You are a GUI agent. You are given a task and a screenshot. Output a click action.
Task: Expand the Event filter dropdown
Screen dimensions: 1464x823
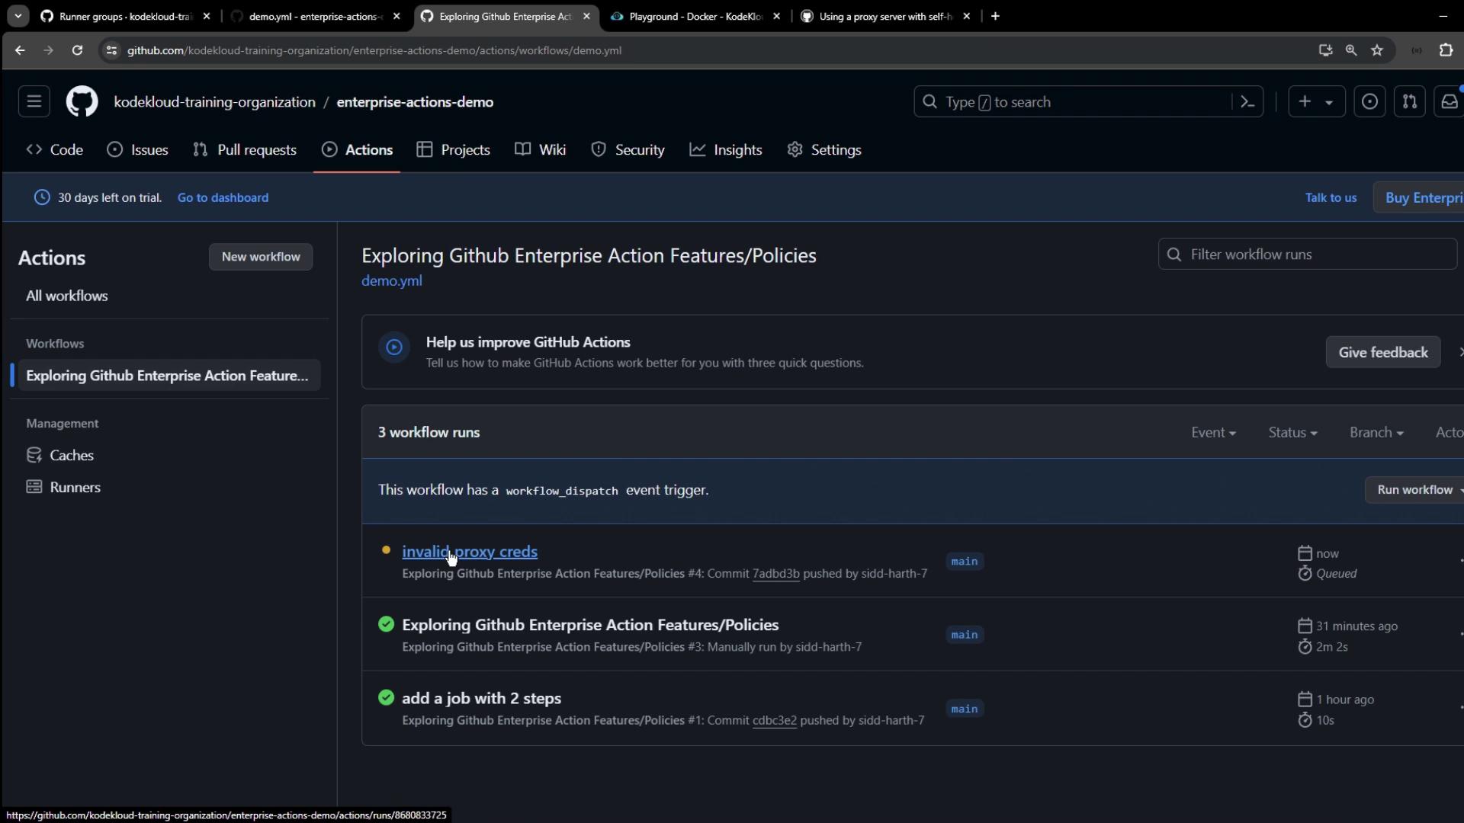1213,432
